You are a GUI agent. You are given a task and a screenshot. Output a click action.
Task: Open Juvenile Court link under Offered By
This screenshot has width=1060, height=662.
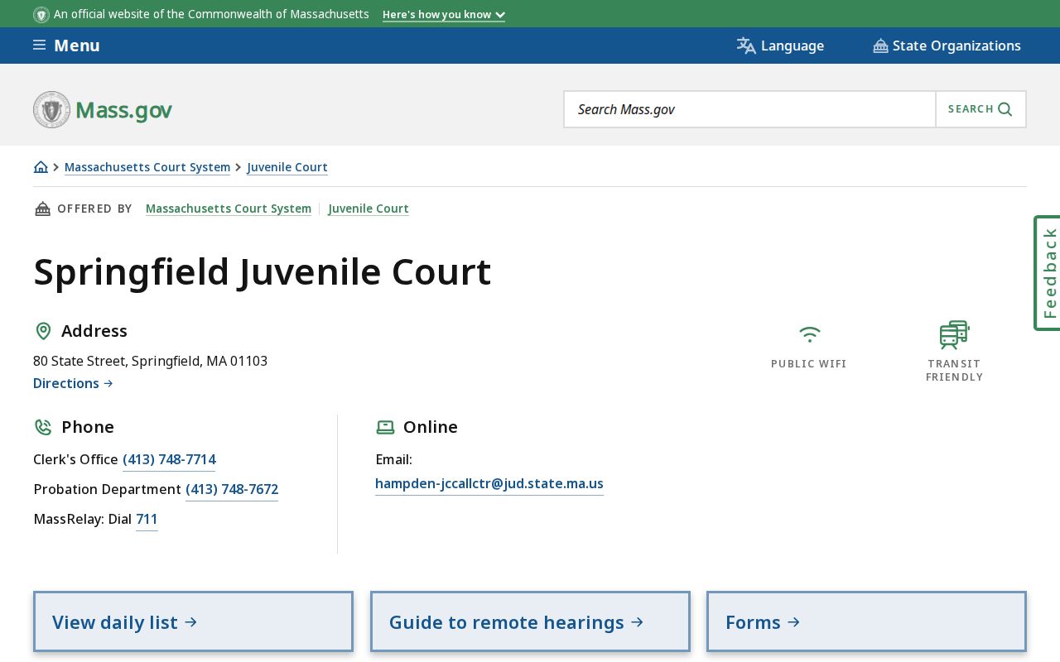[x=369, y=209]
